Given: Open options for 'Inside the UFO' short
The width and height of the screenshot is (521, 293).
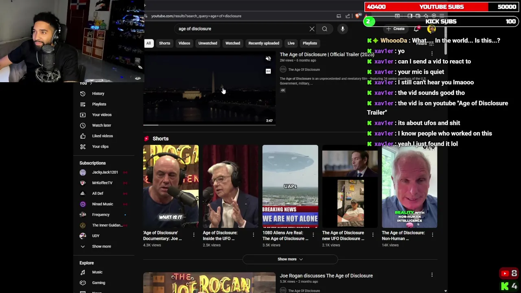Looking at the screenshot, I should 253,235.
